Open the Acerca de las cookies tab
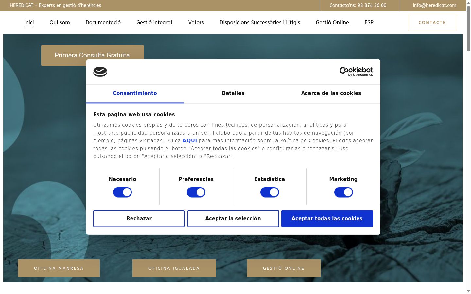Image resolution: width=471 pixels, height=294 pixels. pos(331,93)
